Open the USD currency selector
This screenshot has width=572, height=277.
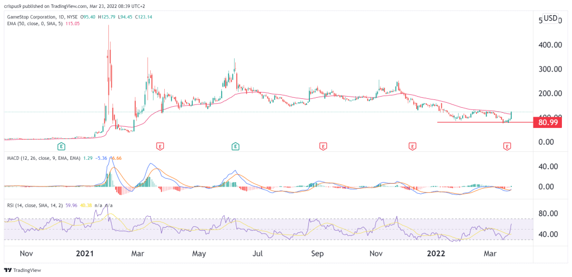[x=550, y=18]
